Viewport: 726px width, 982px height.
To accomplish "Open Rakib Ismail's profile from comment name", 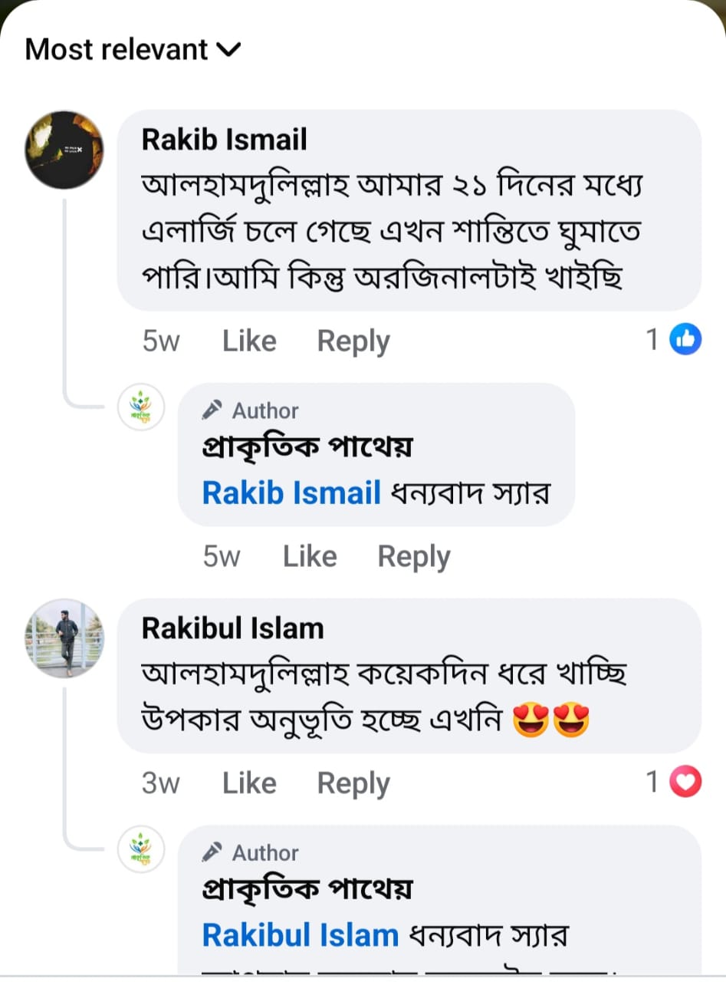I will coord(224,140).
